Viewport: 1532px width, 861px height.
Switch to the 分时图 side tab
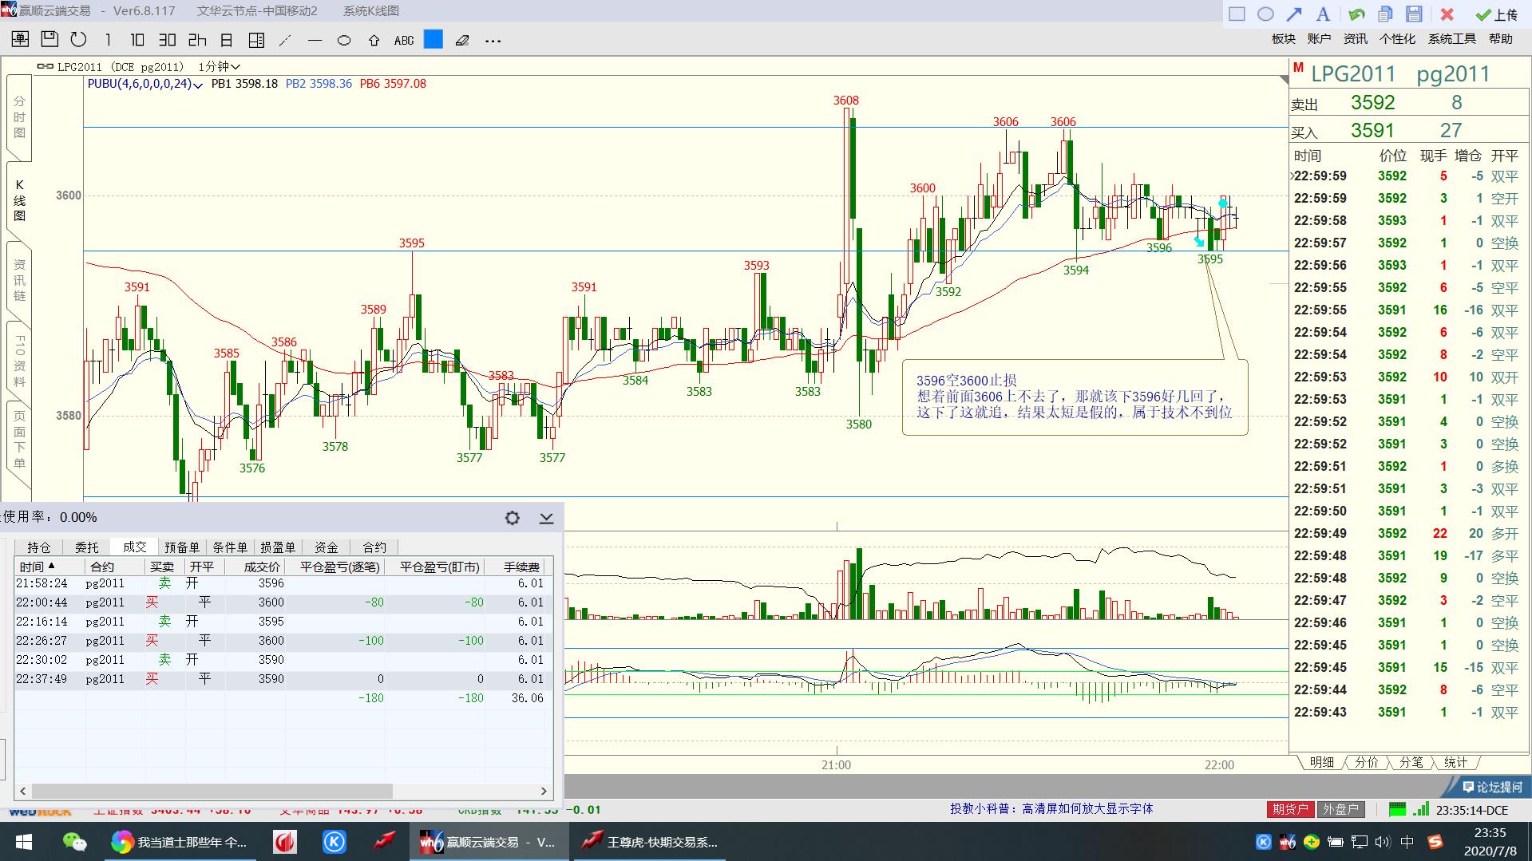[x=19, y=117]
